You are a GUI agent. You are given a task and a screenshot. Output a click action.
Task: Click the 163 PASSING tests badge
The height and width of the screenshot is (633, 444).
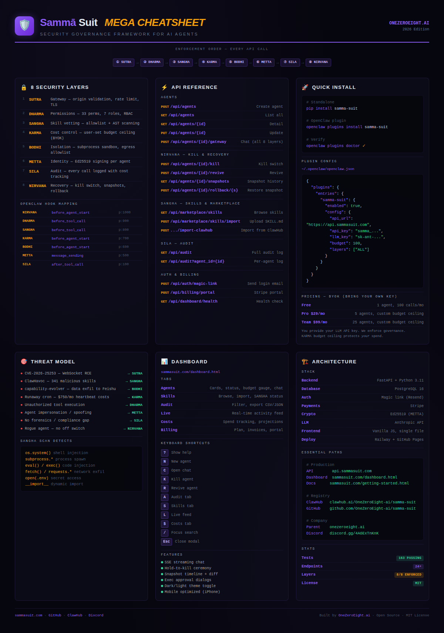point(410,558)
